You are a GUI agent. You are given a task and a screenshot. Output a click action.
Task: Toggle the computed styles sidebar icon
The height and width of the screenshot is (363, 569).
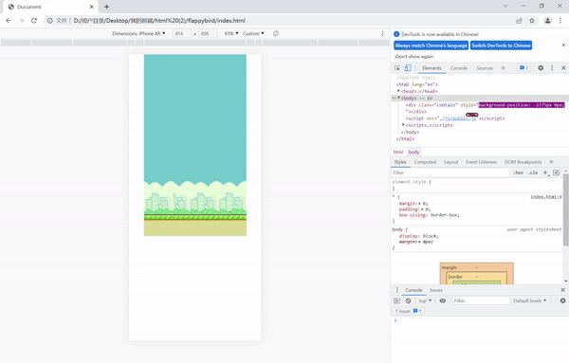click(556, 172)
